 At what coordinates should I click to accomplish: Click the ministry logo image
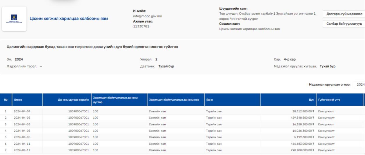(x=14, y=19)
